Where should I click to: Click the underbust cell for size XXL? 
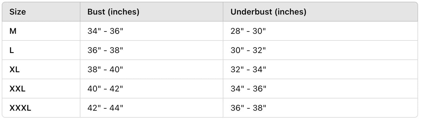[248, 89]
